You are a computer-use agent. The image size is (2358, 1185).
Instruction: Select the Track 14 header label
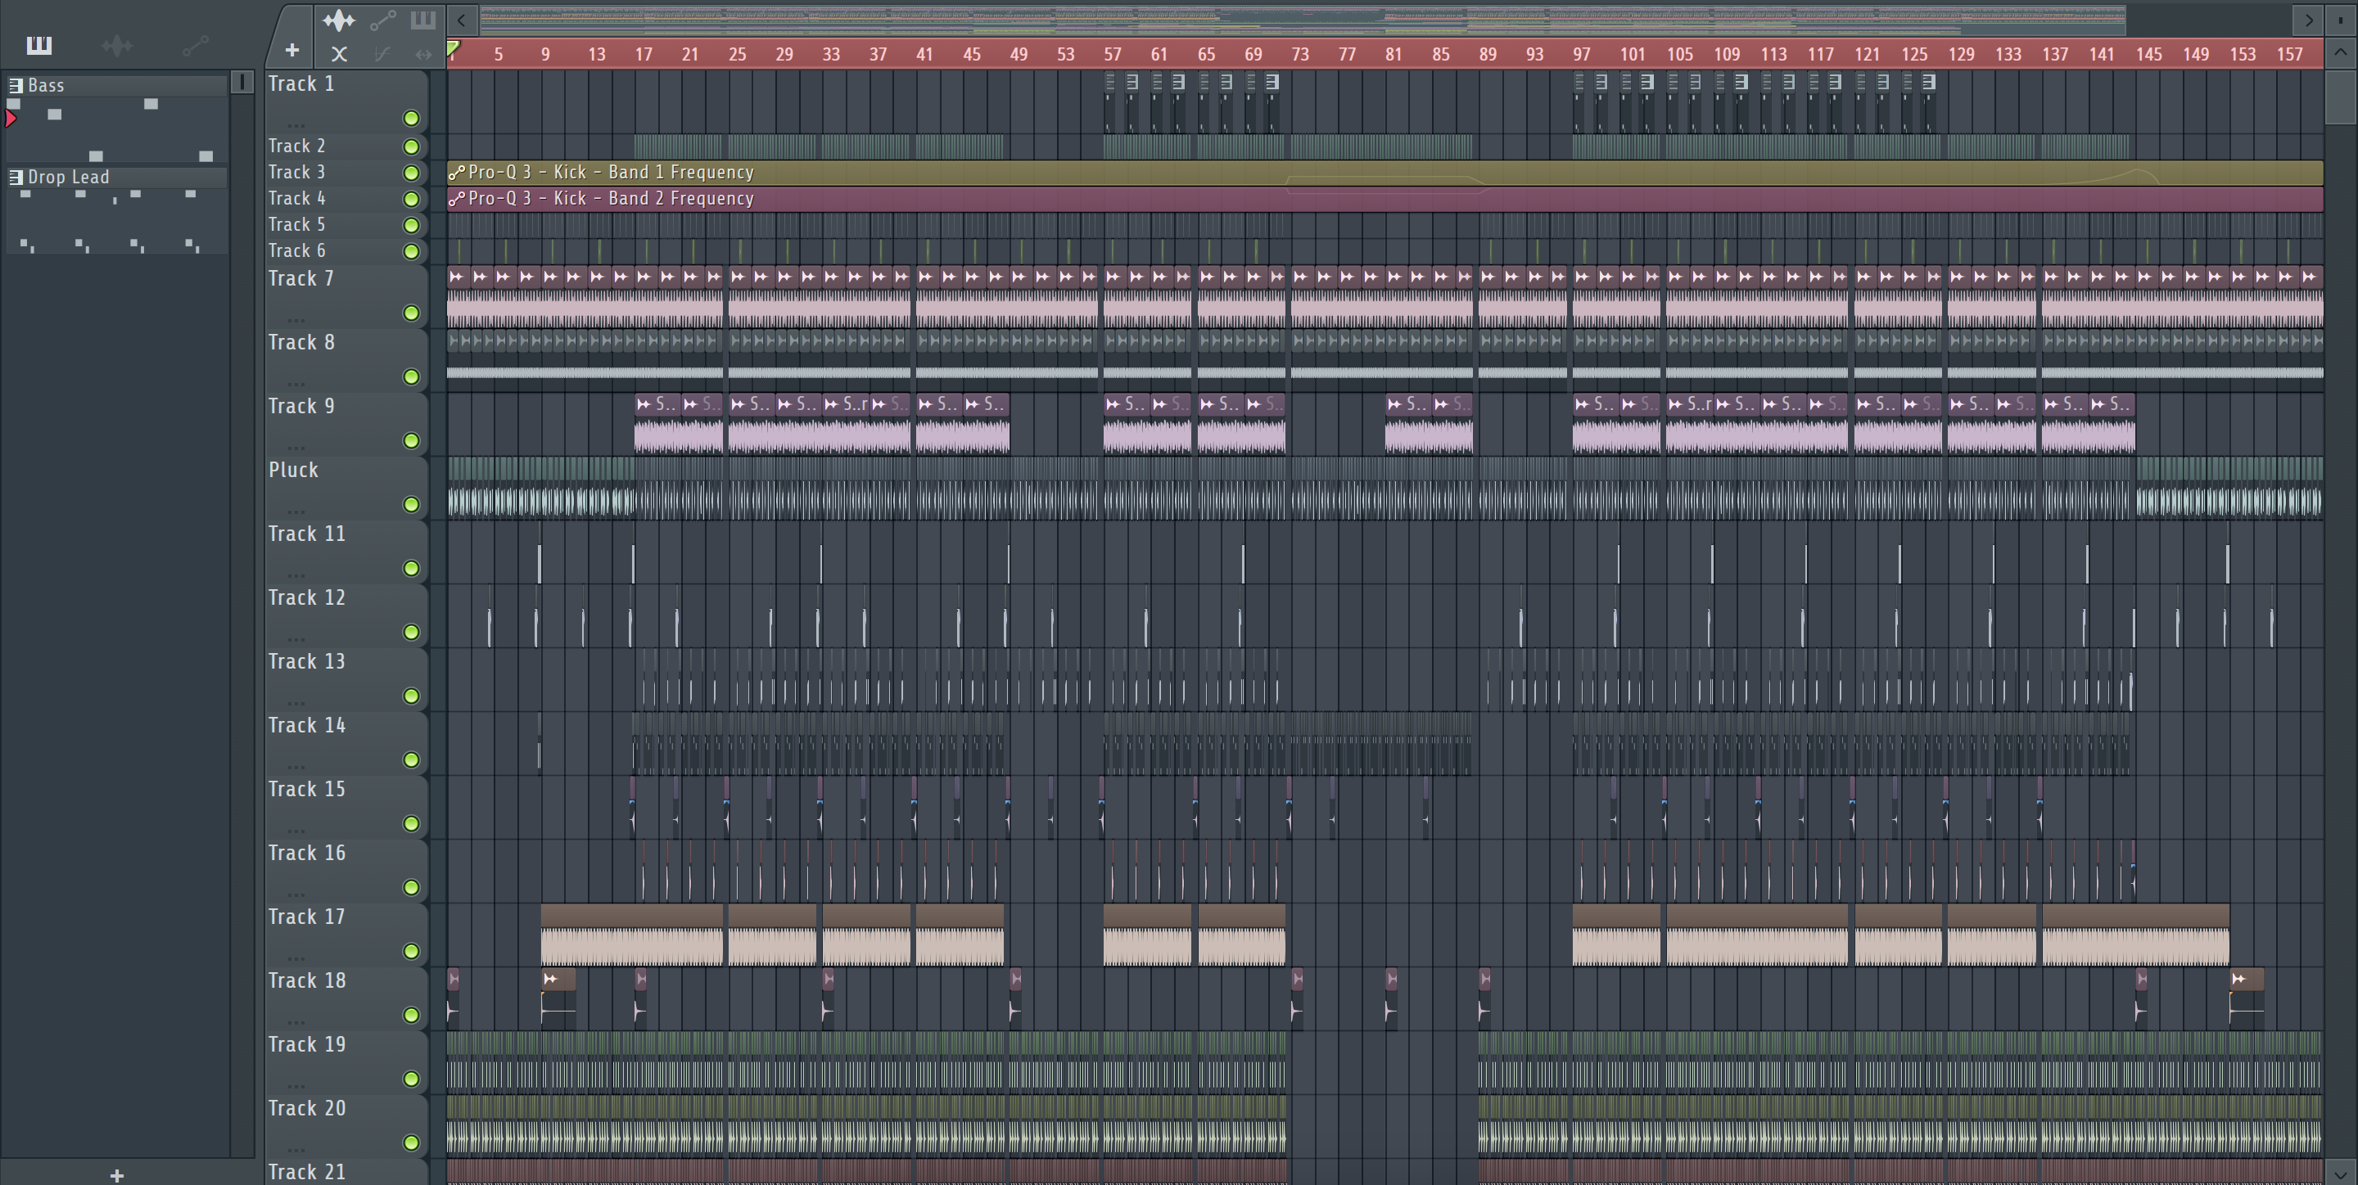click(307, 725)
